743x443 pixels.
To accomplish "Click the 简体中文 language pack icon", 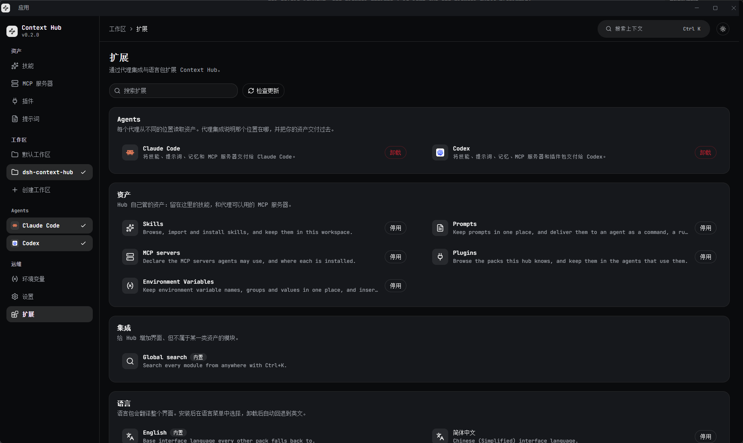I will pos(440,436).
